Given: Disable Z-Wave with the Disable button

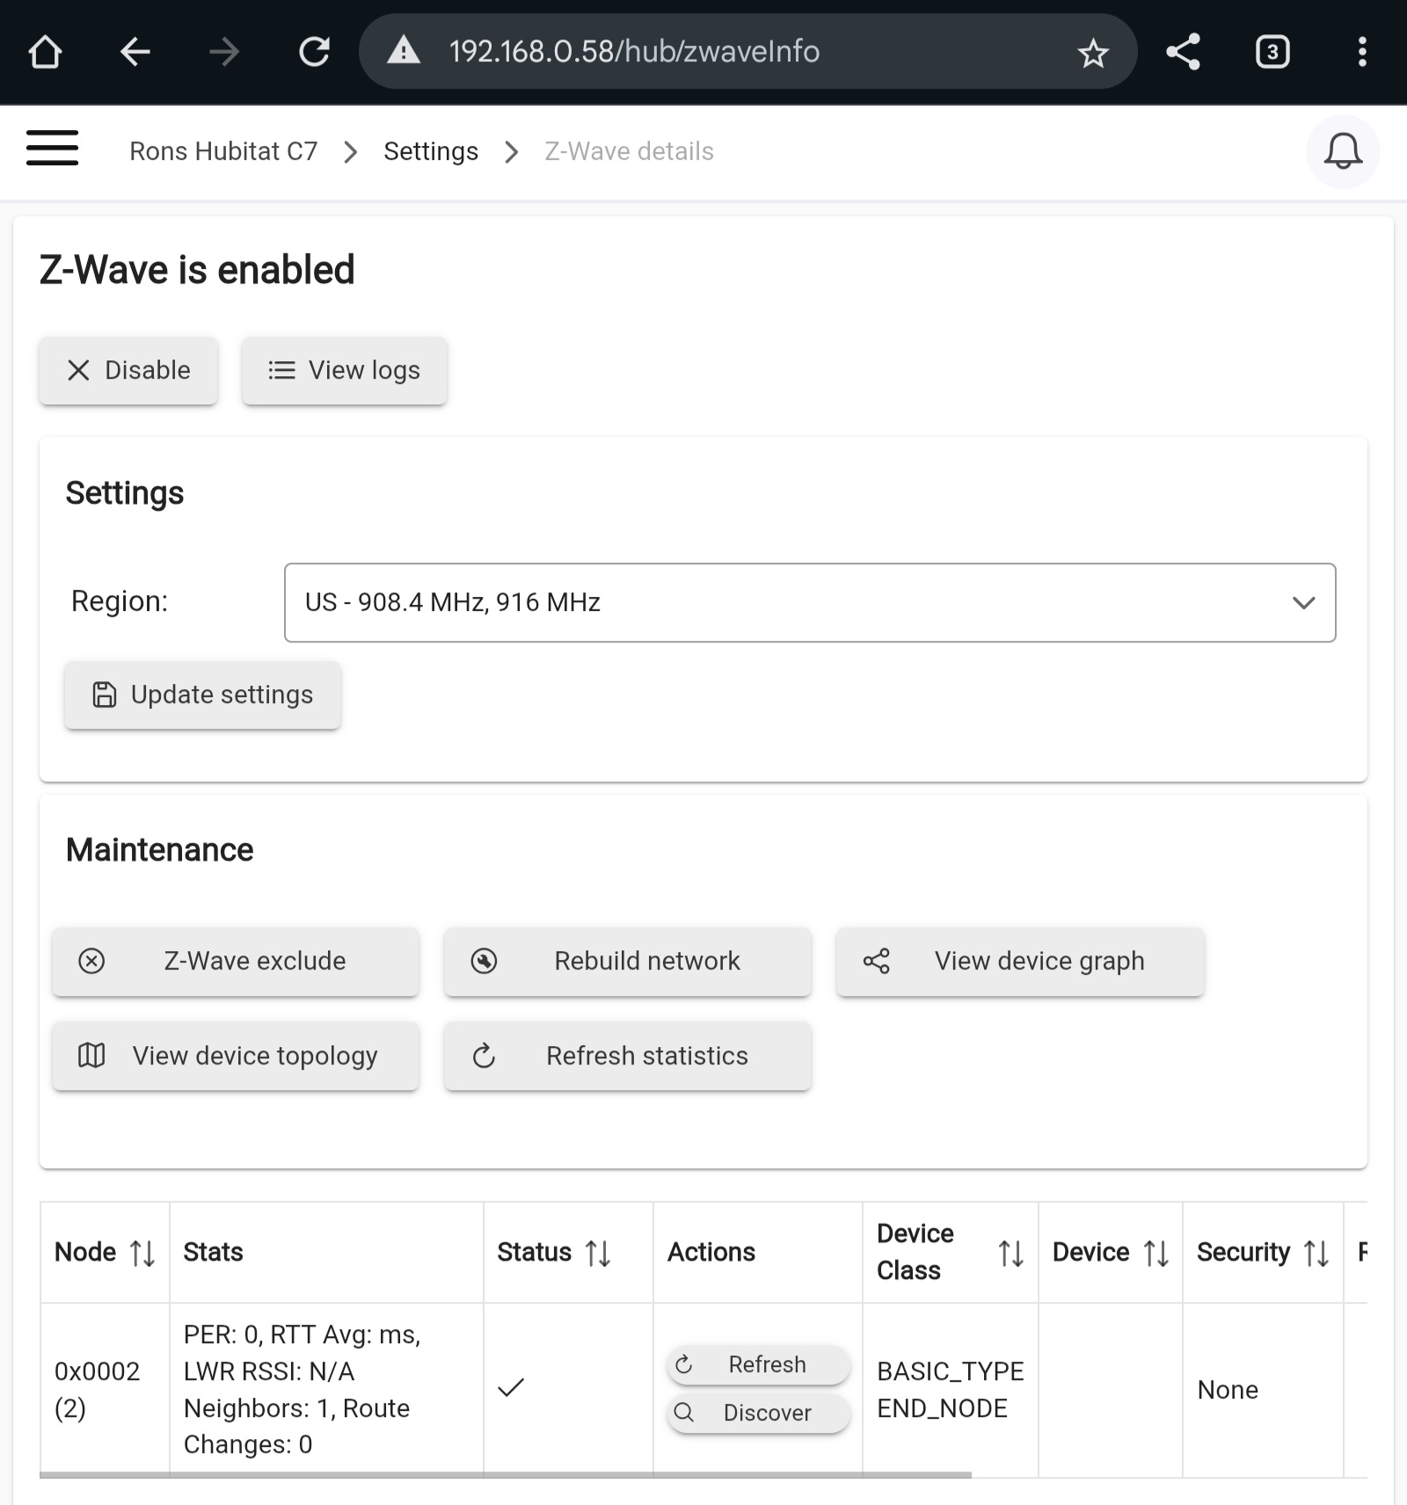Looking at the screenshot, I should pyautogui.click(x=128, y=370).
